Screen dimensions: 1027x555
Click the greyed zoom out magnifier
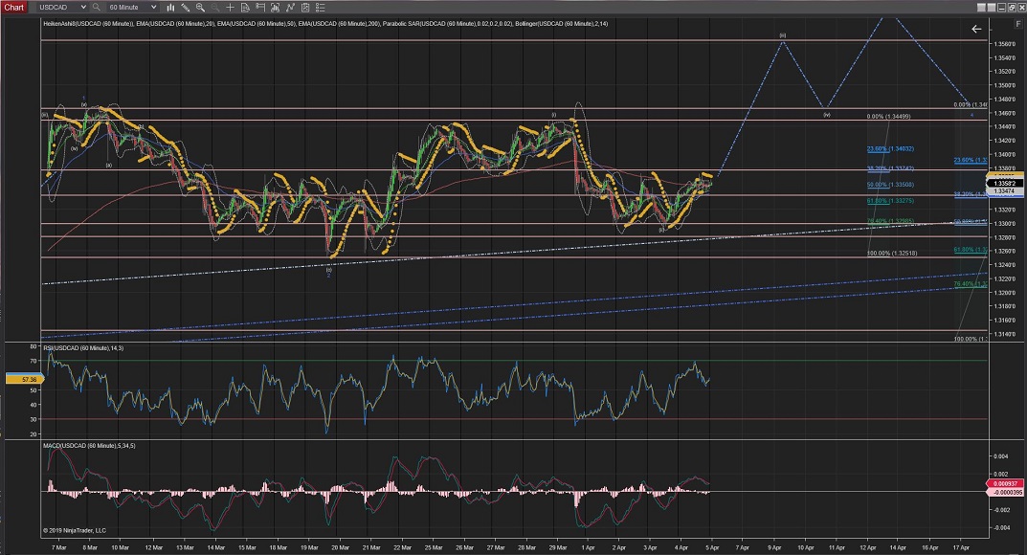215,8
